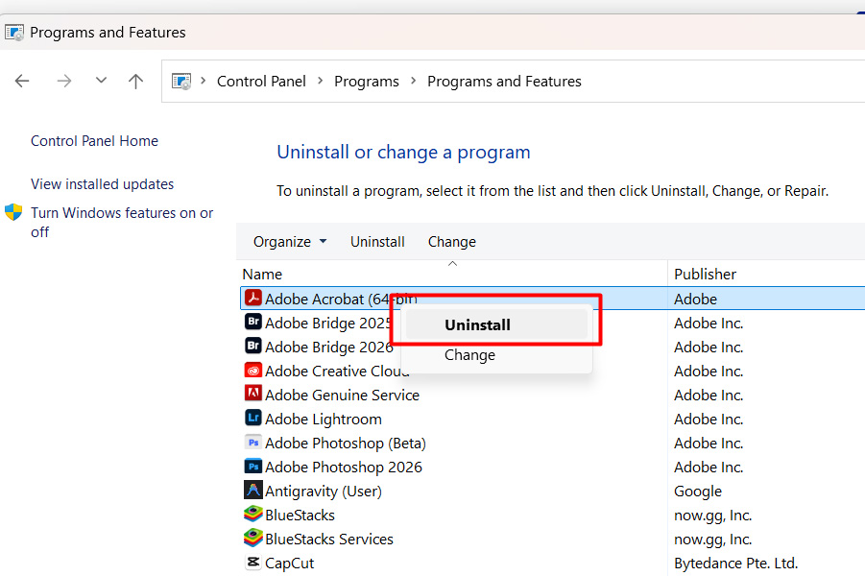The height and width of the screenshot is (576, 865).
Task: Select the Adobe Bridge 2026 icon
Action: (x=253, y=347)
